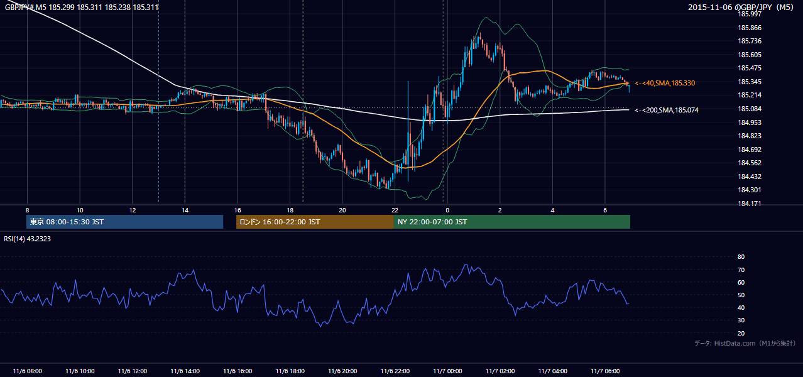
Task: Click hour tick '0' under the price chart
Action: (x=447, y=210)
